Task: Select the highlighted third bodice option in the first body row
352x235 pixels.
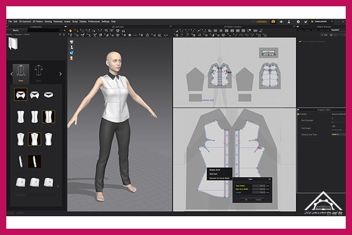Action: click(x=48, y=117)
